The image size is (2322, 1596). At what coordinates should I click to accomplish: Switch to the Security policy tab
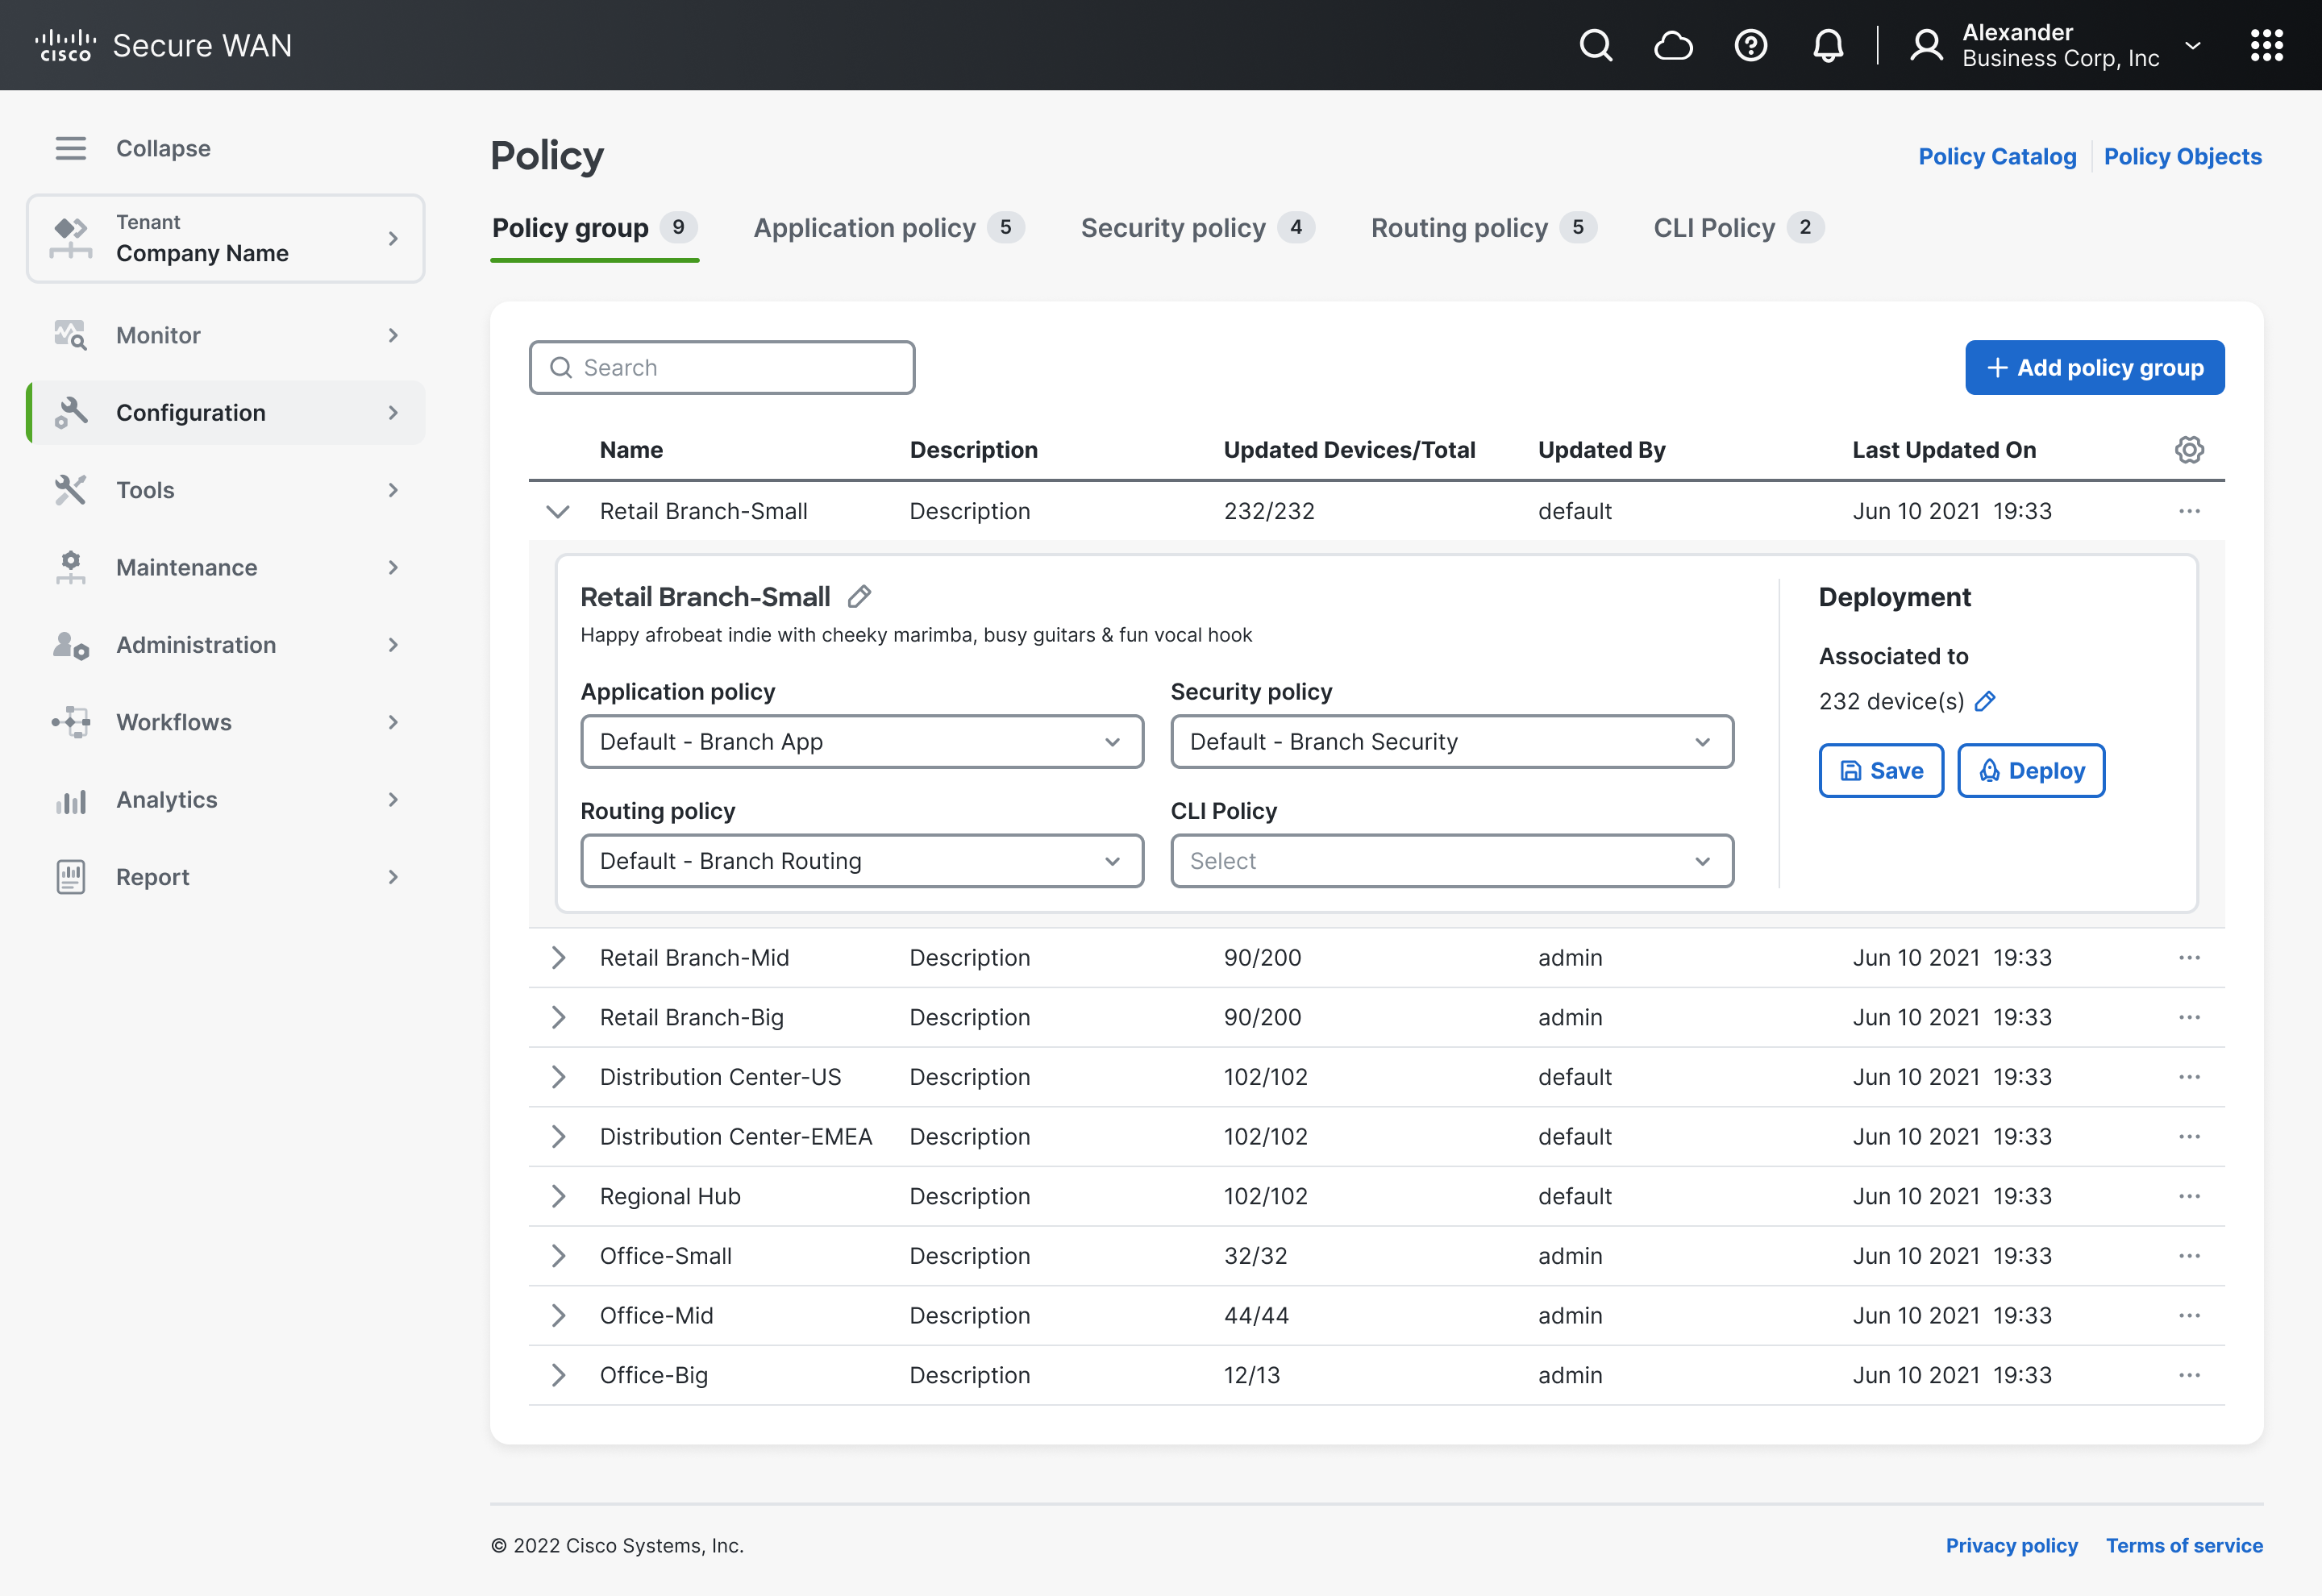click(x=1197, y=229)
